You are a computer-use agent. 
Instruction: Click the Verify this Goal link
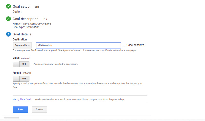22,99
